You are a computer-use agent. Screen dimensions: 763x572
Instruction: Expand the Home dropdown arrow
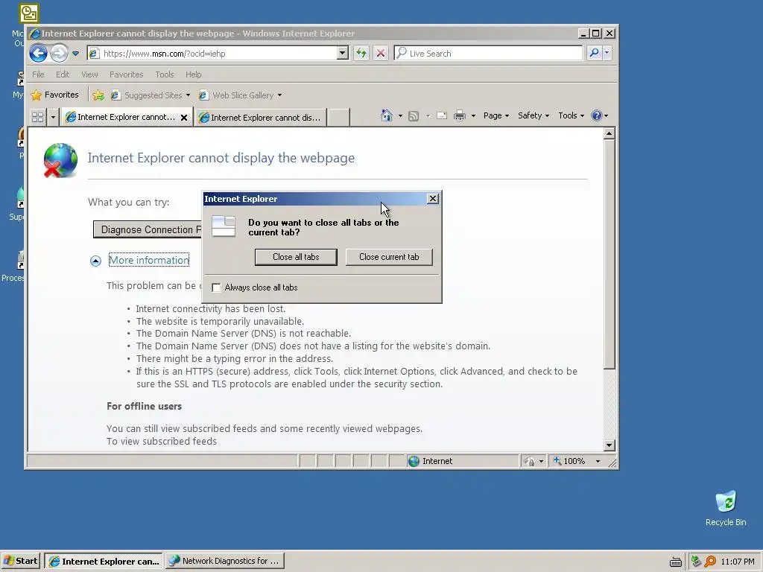pyautogui.click(x=400, y=115)
